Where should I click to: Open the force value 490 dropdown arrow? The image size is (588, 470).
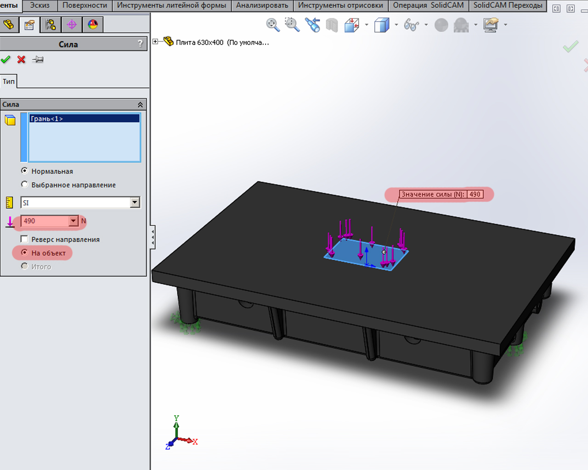click(x=73, y=221)
